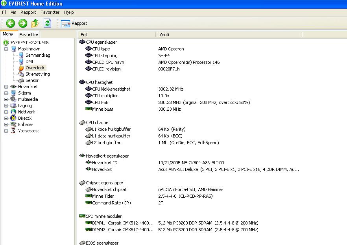Go up one level with the Up arrow icon

(x=35, y=23)
